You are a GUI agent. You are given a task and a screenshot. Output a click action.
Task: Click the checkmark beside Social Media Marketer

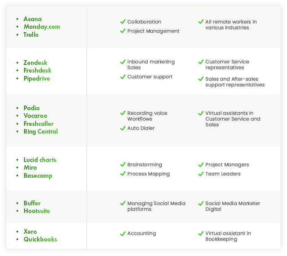[201, 203]
